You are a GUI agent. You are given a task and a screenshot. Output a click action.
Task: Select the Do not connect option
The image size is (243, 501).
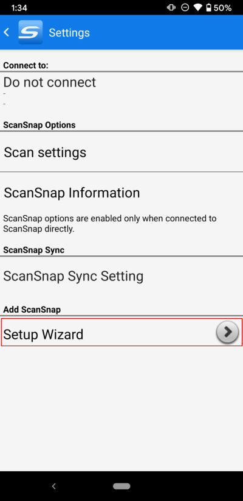[122, 91]
